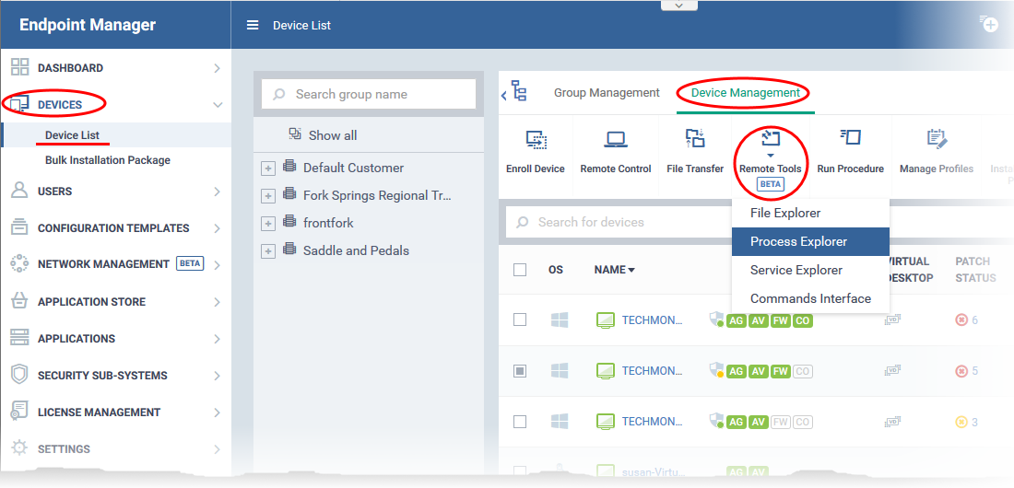The image size is (1014, 488).
Task: Click the Enroll Device toolbar icon
Action: coord(536,140)
